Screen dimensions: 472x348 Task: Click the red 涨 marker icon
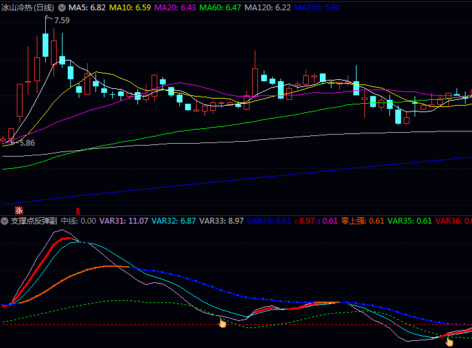click(19, 211)
